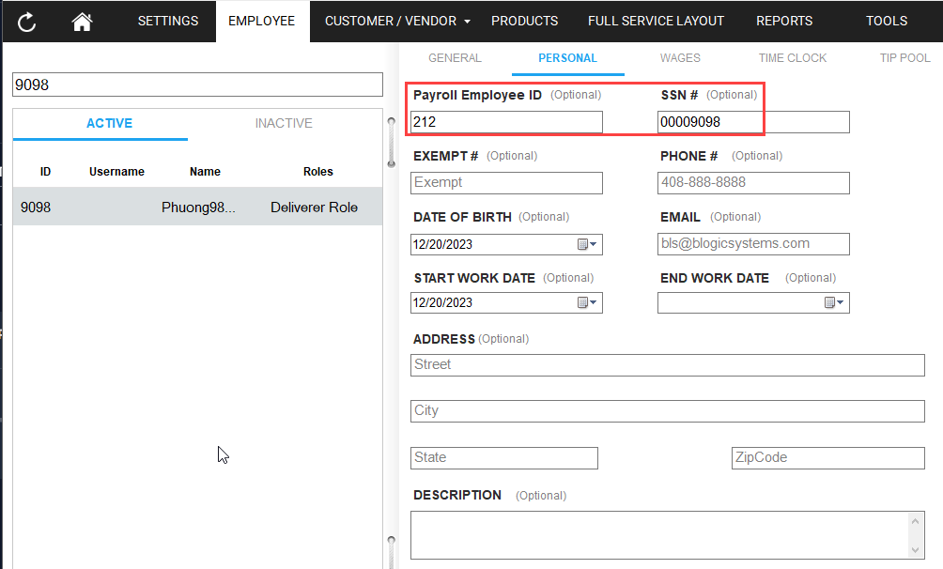Open End Work Date calendar picker

(x=833, y=303)
